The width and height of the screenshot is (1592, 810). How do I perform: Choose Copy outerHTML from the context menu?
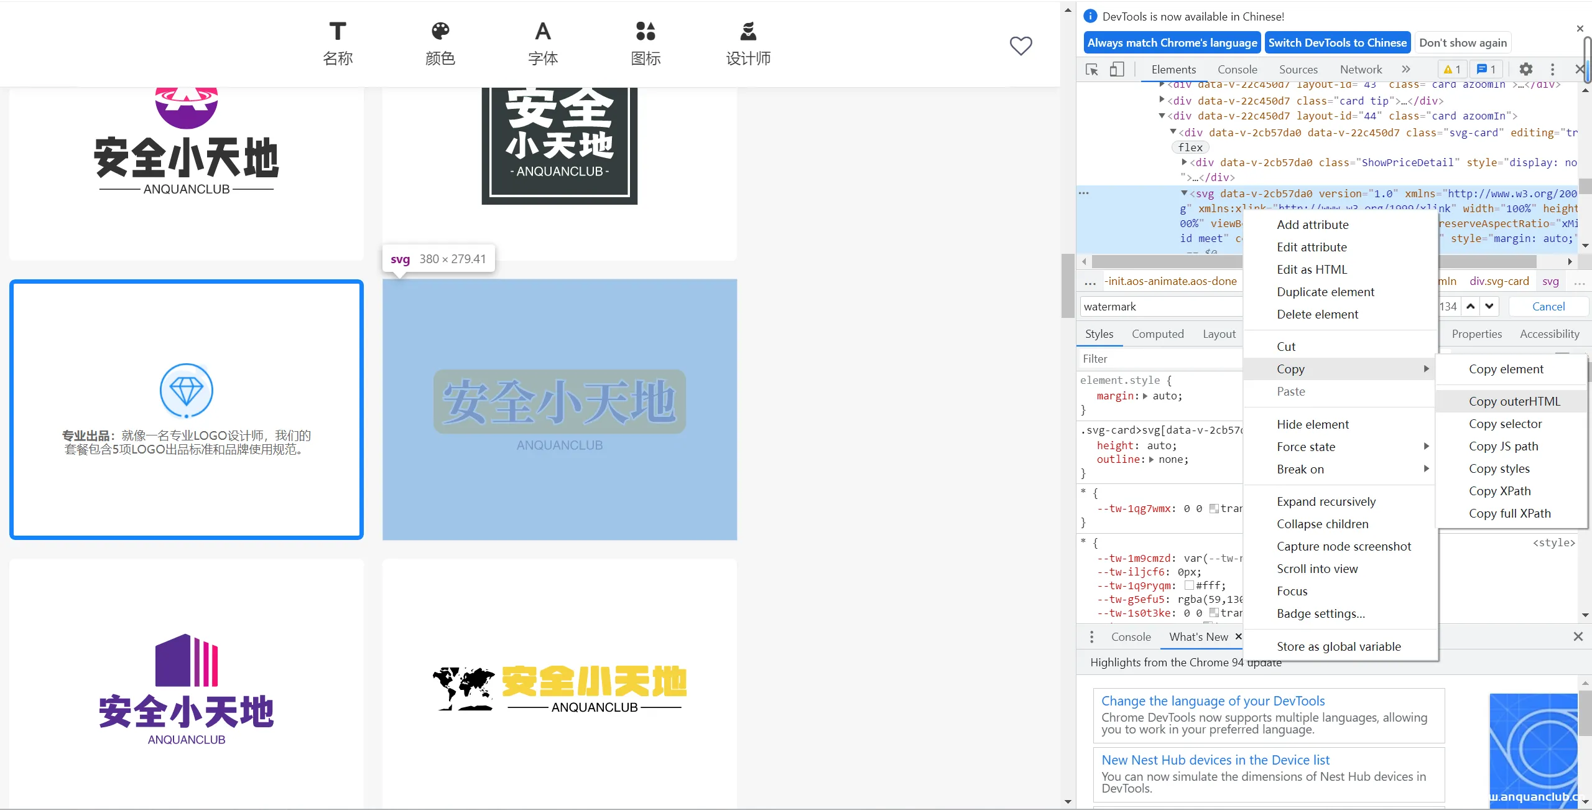[x=1514, y=401]
